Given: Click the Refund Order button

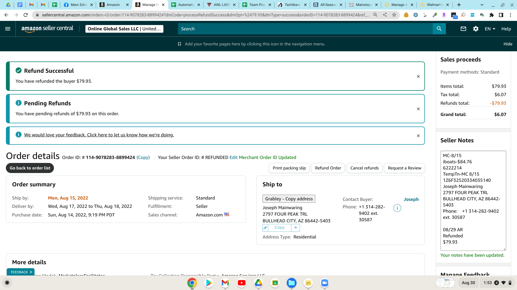Looking at the screenshot, I should 328,168.
